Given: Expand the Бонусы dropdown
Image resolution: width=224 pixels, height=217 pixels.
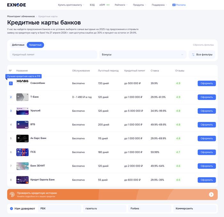Looking at the screenshot, I should pyautogui.click(x=143, y=55).
